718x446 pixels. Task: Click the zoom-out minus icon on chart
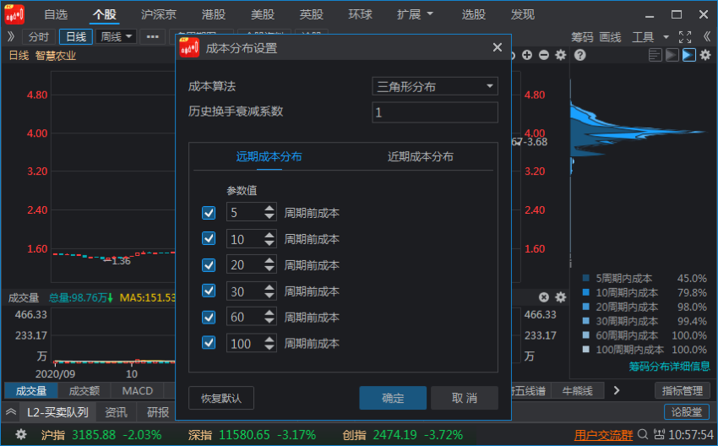[x=543, y=55]
